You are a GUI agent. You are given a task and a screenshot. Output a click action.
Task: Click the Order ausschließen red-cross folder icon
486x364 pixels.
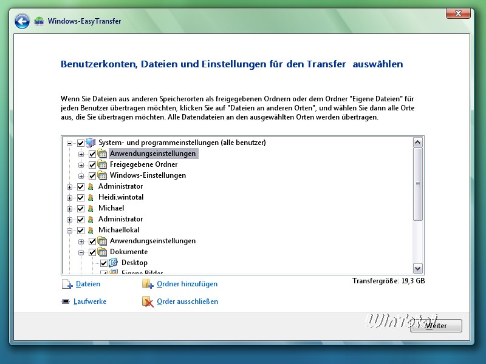pos(148,302)
